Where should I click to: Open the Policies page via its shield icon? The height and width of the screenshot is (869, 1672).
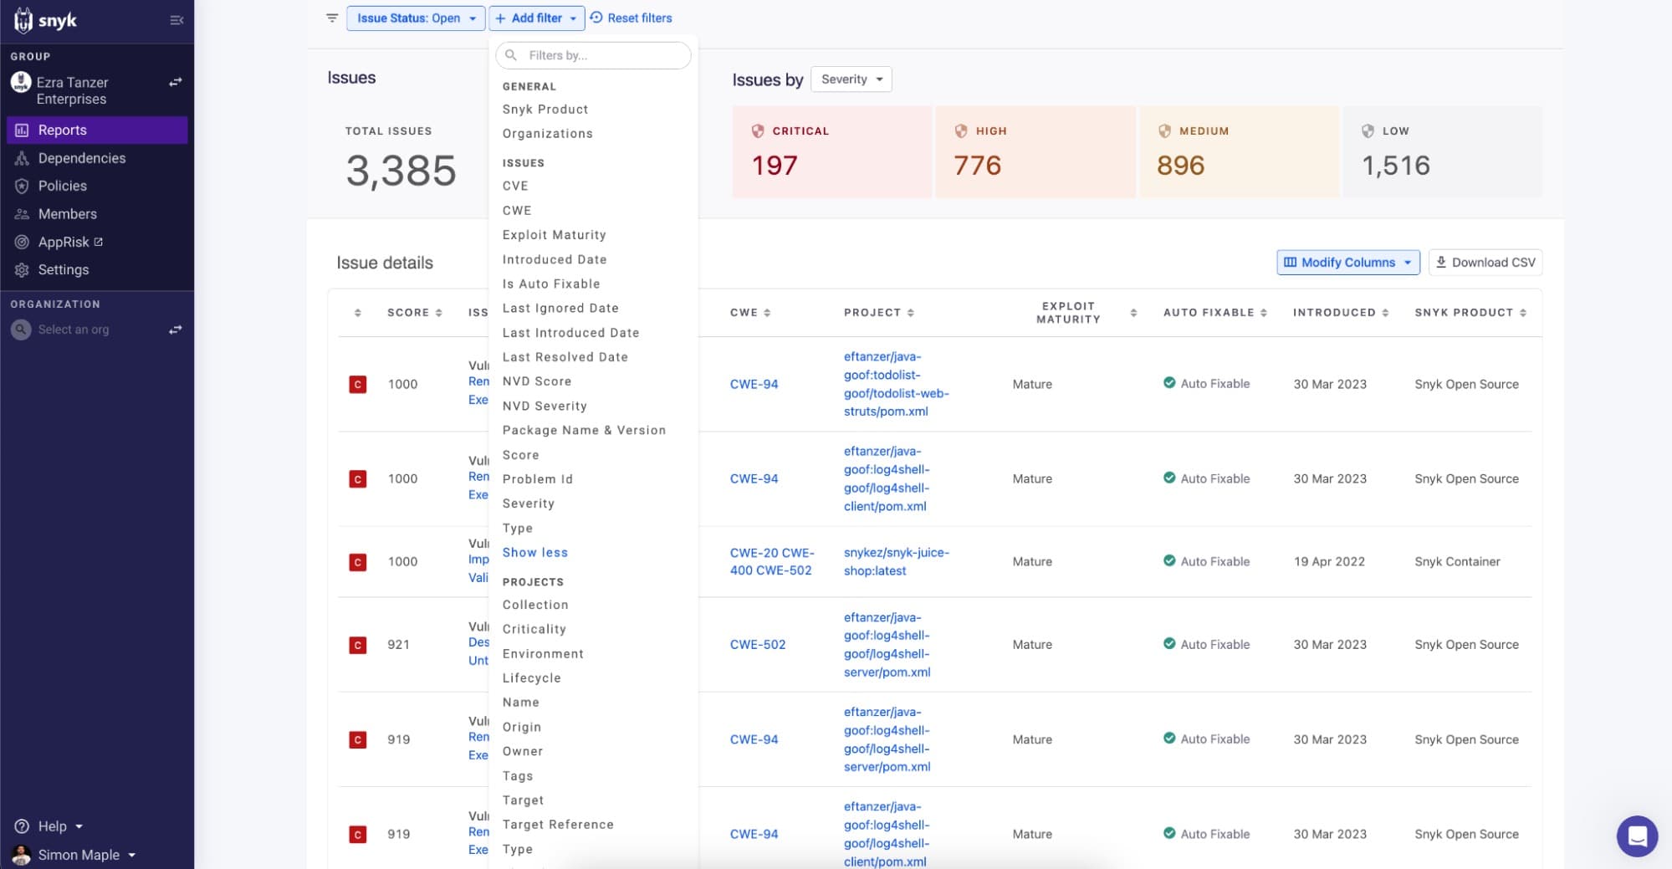23,186
